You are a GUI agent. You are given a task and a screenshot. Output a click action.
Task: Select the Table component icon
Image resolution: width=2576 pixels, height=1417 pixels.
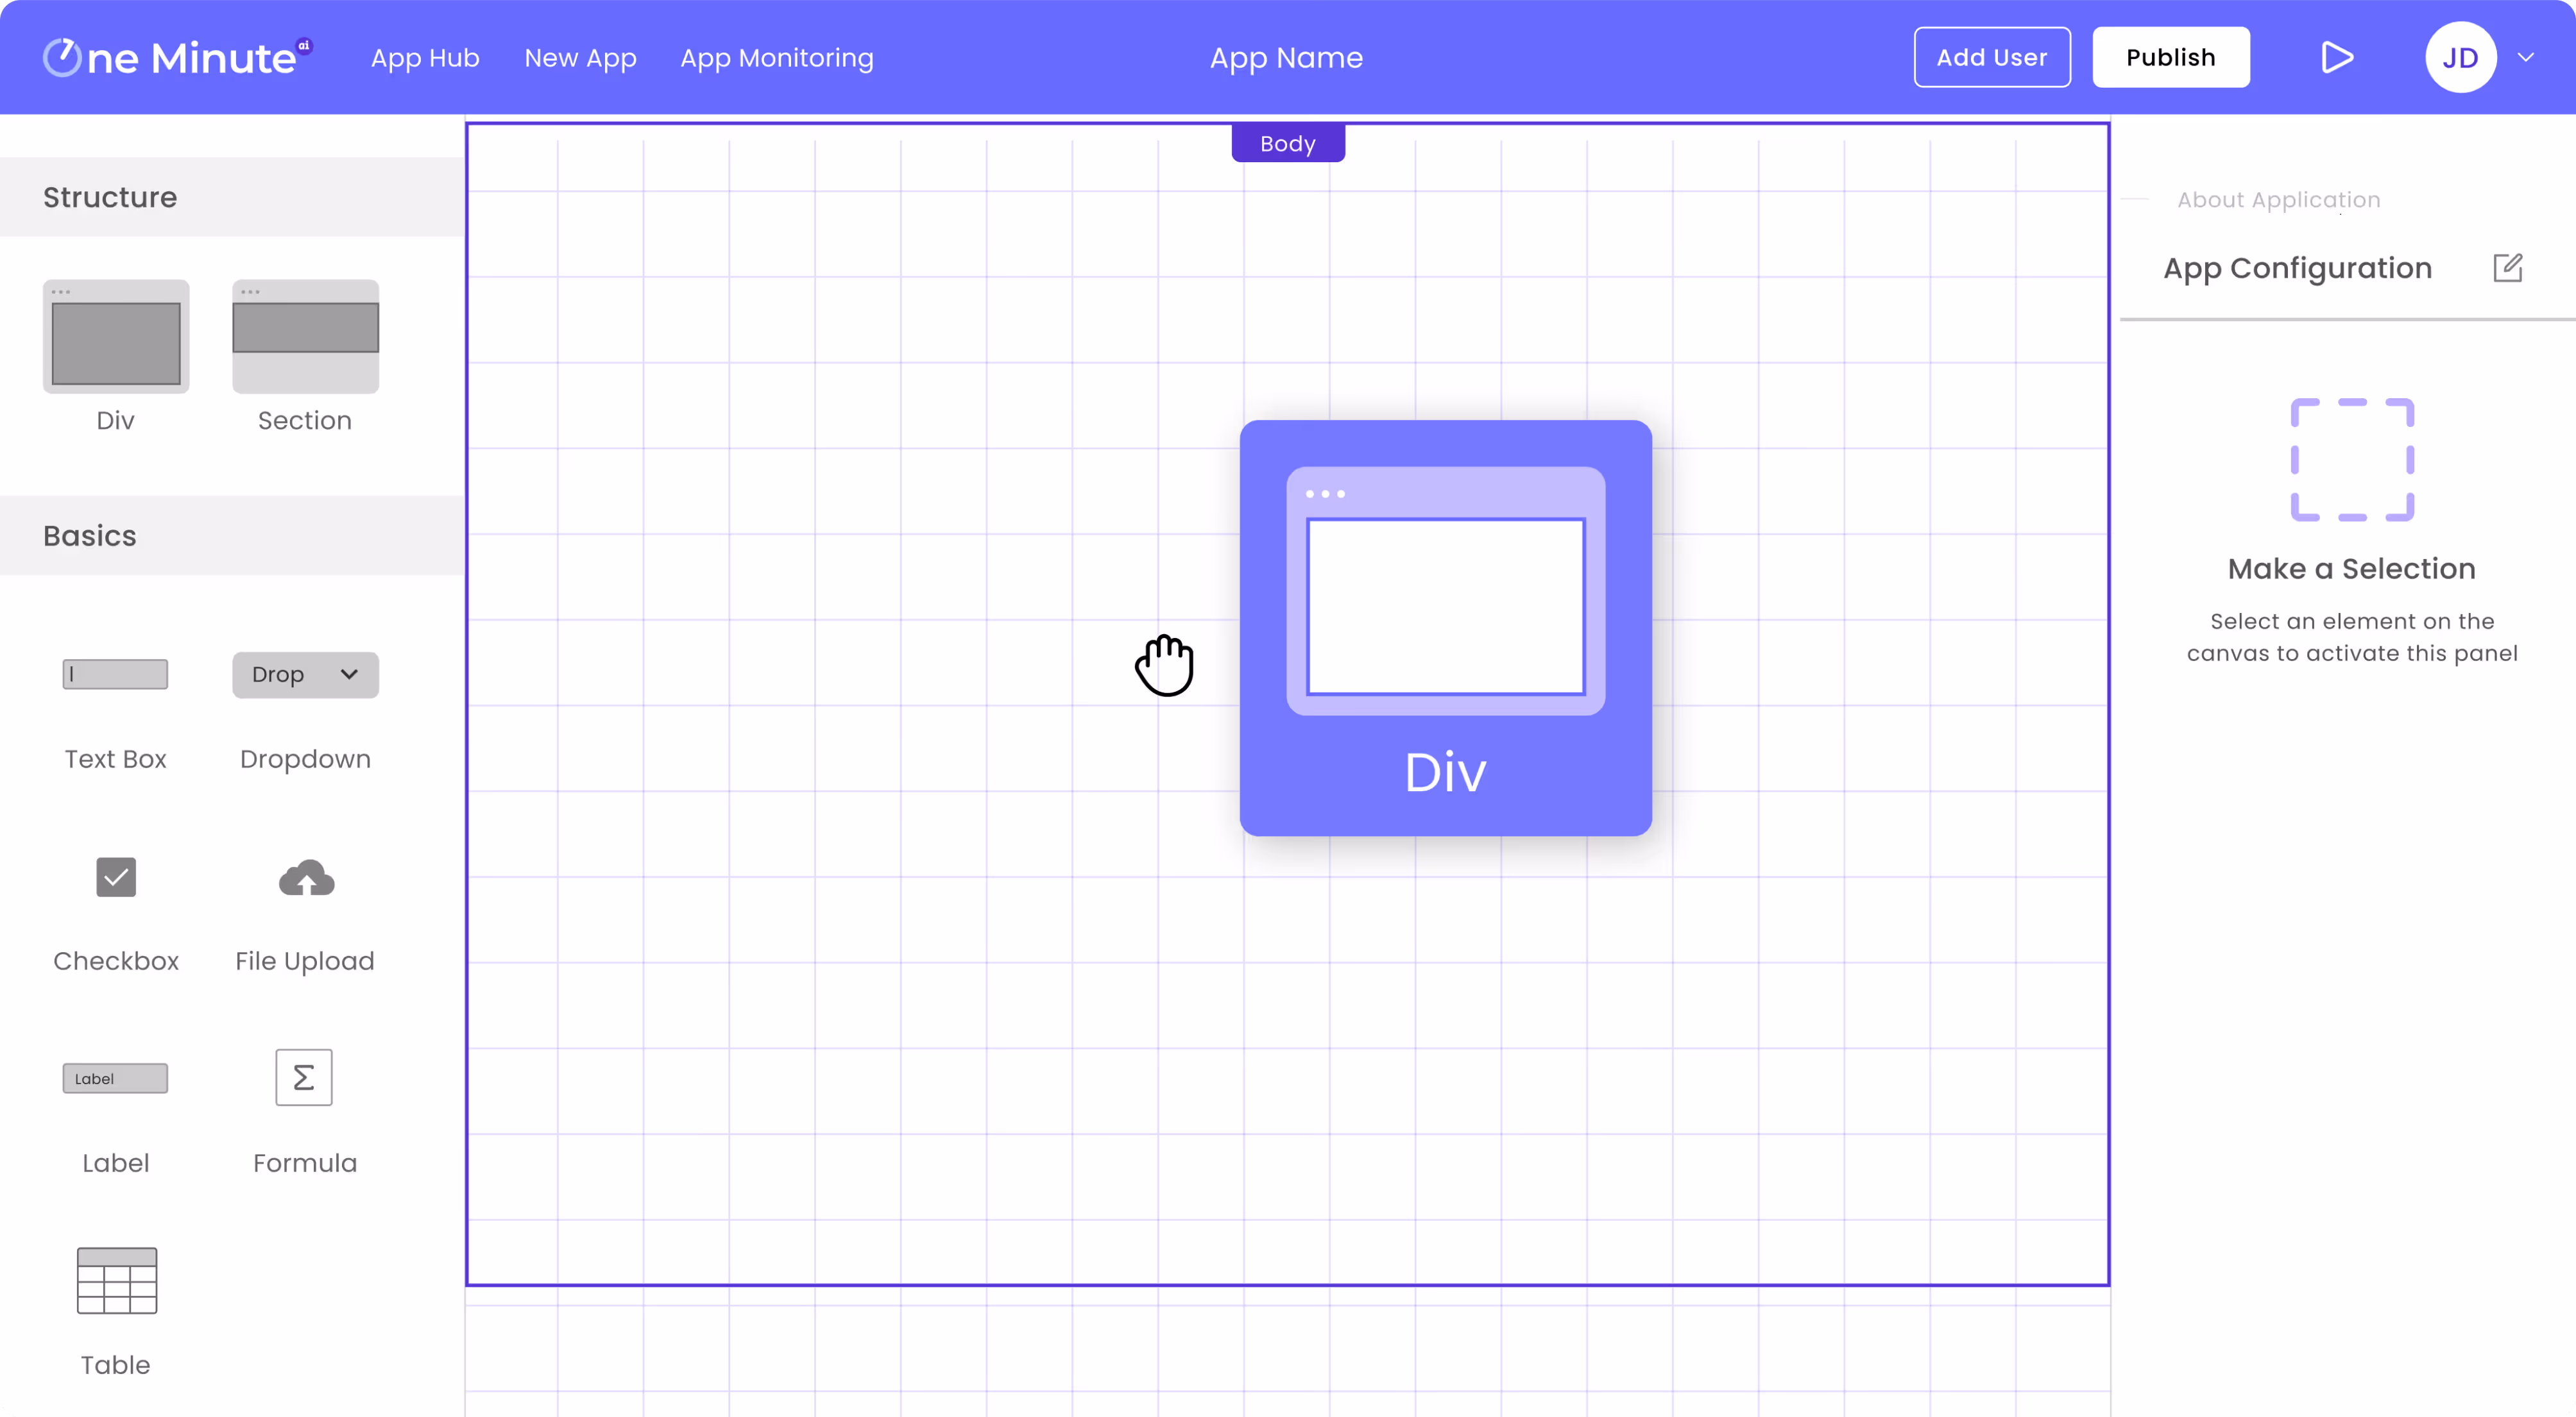117,1280
